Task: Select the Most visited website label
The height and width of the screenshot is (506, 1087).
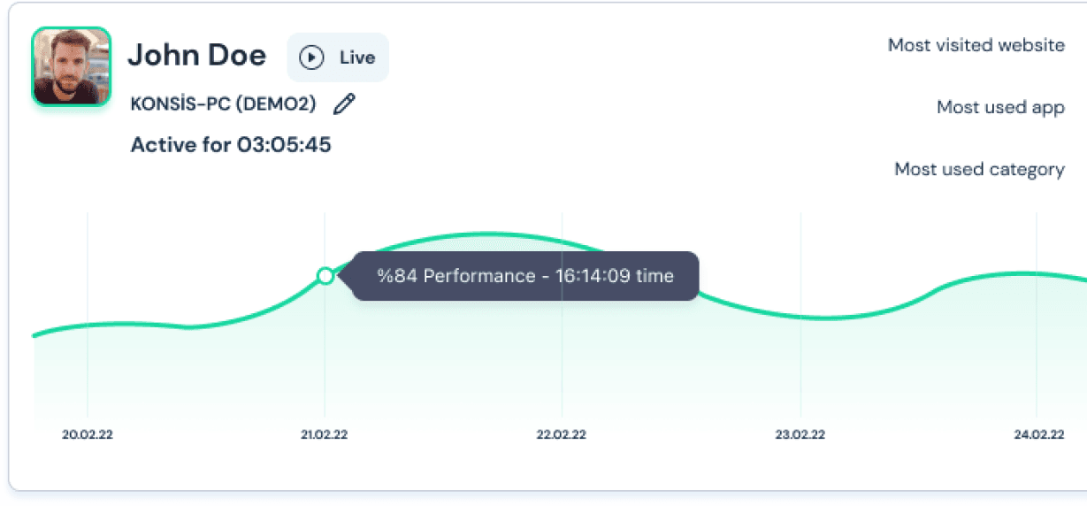Action: coord(976,45)
